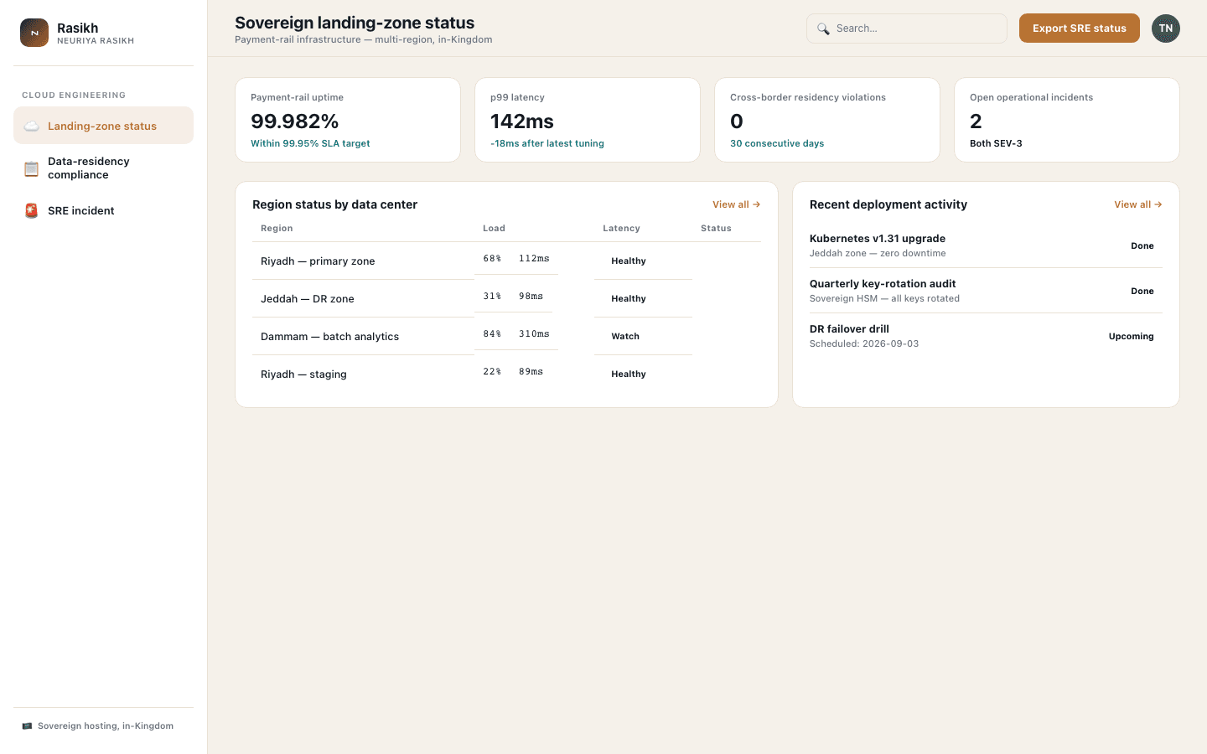Open the DR failover drill entry
This screenshot has height=754, width=1207.
click(986, 336)
